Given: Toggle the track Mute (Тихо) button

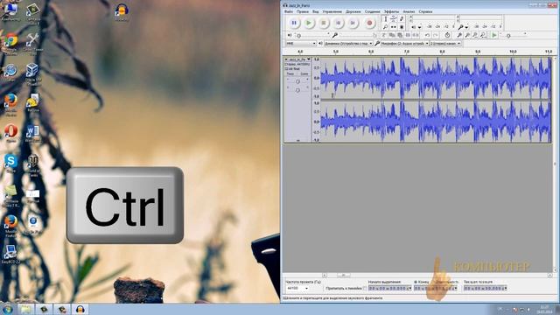Looking at the screenshot, I should point(290,73).
